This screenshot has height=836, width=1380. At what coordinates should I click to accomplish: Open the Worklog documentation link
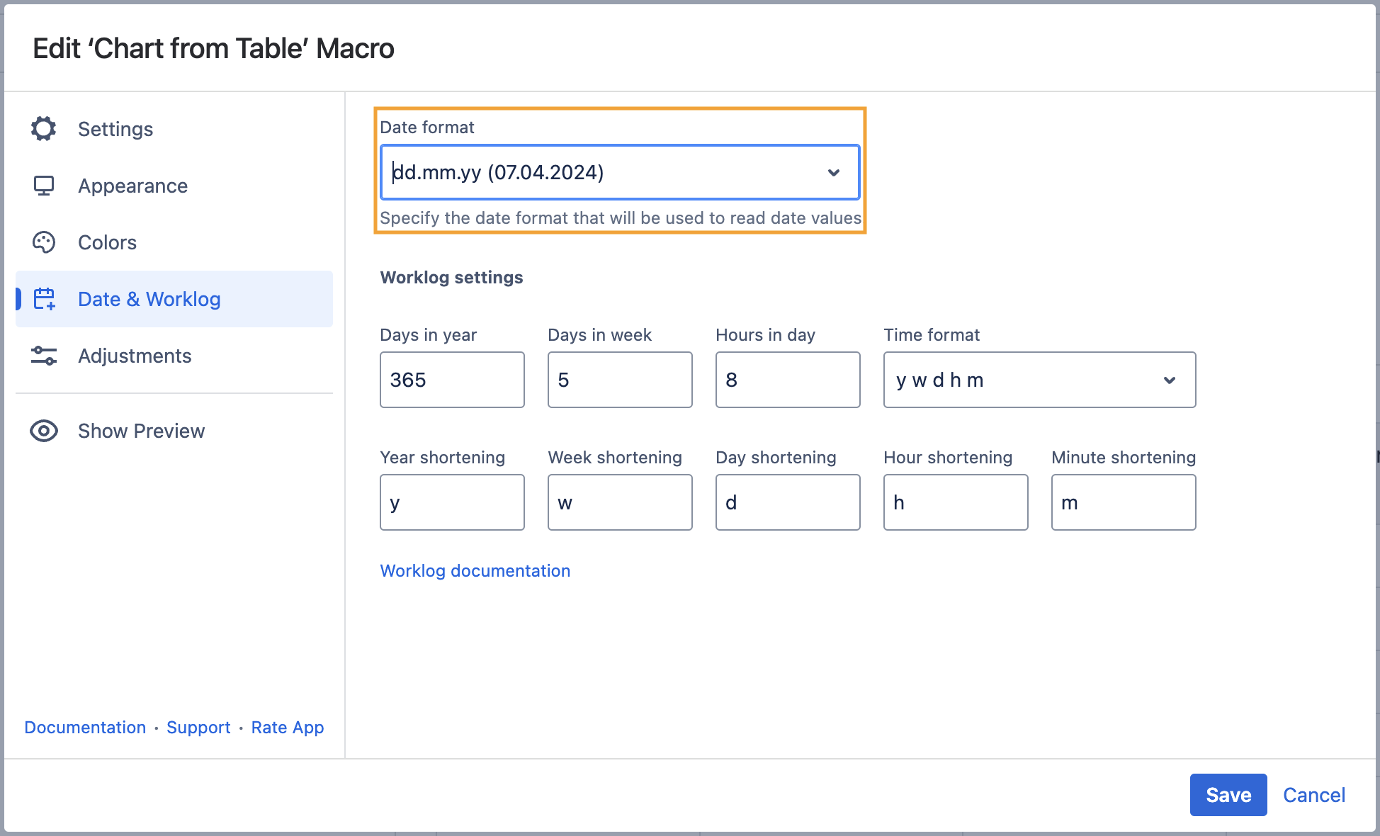(x=475, y=571)
